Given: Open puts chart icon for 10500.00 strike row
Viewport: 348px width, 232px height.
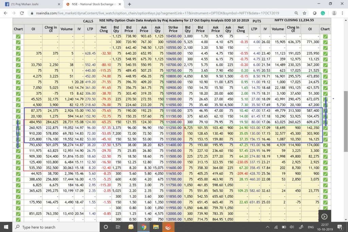Looking at the screenshot, I should pyautogui.click(x=325, y=42).
